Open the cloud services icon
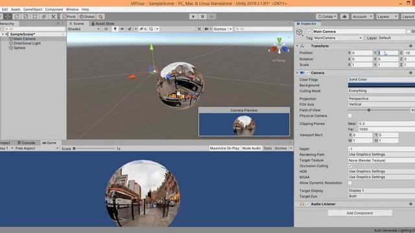 344,16
